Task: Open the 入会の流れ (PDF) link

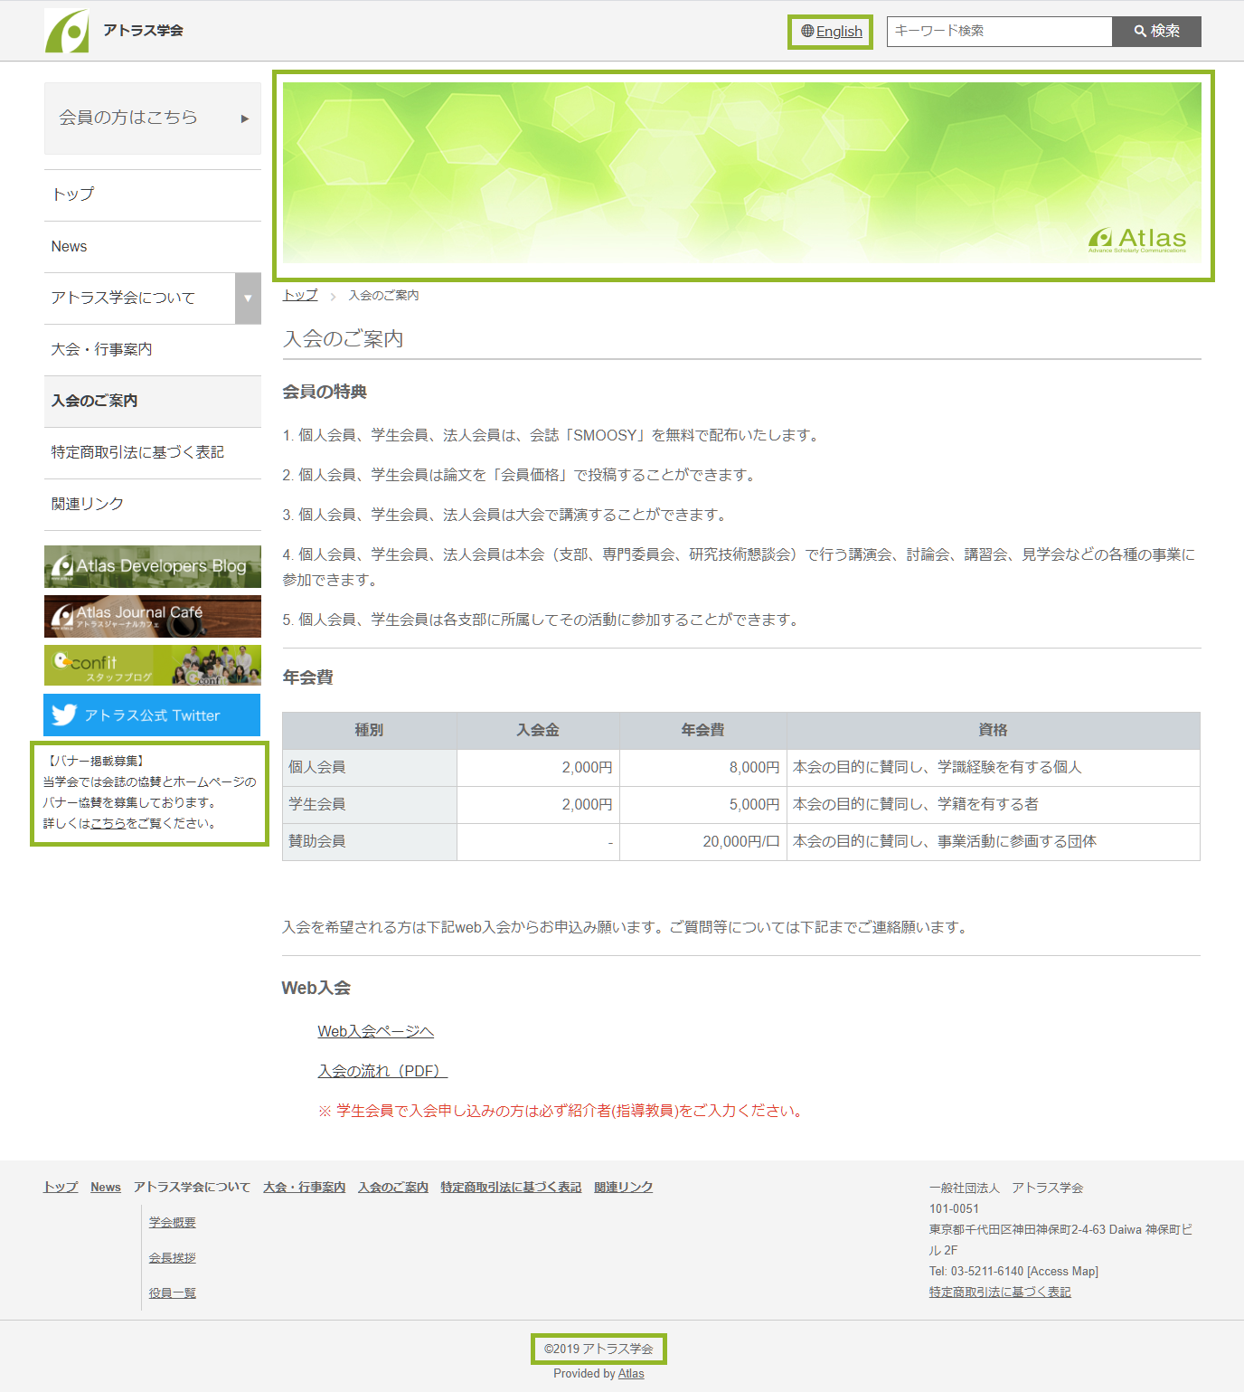Action: coord(382,1071)
